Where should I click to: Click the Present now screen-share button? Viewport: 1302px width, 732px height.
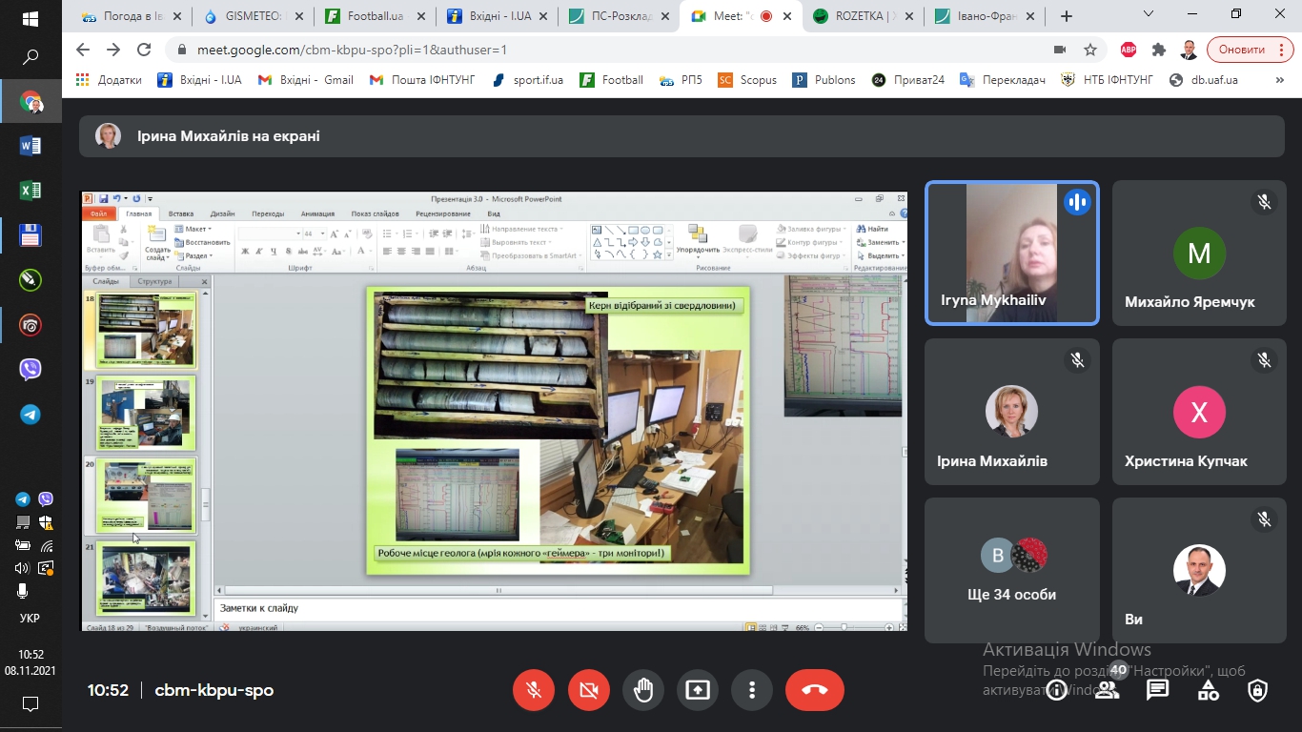pyautogui.click(x=698, y=690)
